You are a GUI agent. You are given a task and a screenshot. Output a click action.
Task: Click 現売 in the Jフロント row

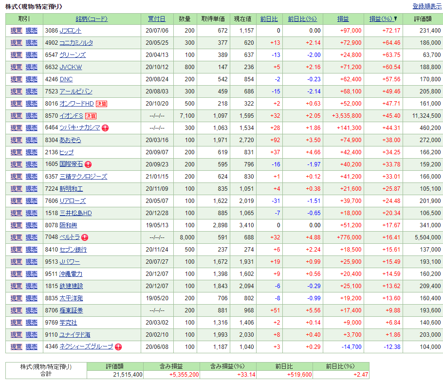[31, 31]
